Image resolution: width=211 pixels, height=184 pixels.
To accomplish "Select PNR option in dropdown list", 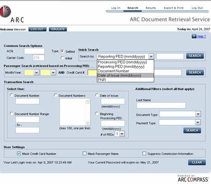I will [126, 80].
